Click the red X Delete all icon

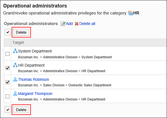tap(77, 24)
